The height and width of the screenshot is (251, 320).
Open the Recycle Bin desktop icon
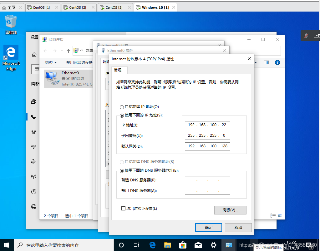[11, 24]
